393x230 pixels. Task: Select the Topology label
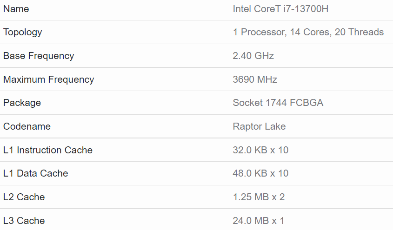coord(23,32)
